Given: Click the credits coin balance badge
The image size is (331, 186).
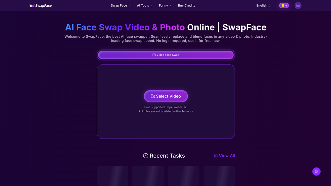Looking at the screenshot, I should coord(284,6).
